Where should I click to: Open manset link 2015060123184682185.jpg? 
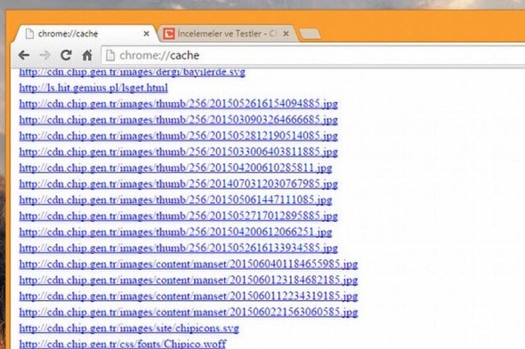(x=189, y=280)
